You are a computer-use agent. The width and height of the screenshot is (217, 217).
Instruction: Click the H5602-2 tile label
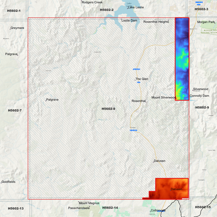107,10
